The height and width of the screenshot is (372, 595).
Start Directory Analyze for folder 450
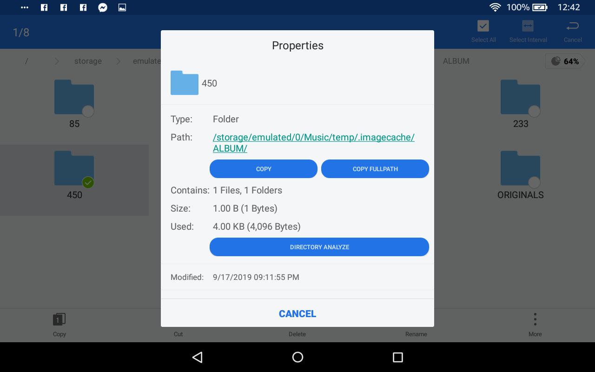(x=319, y=247)
